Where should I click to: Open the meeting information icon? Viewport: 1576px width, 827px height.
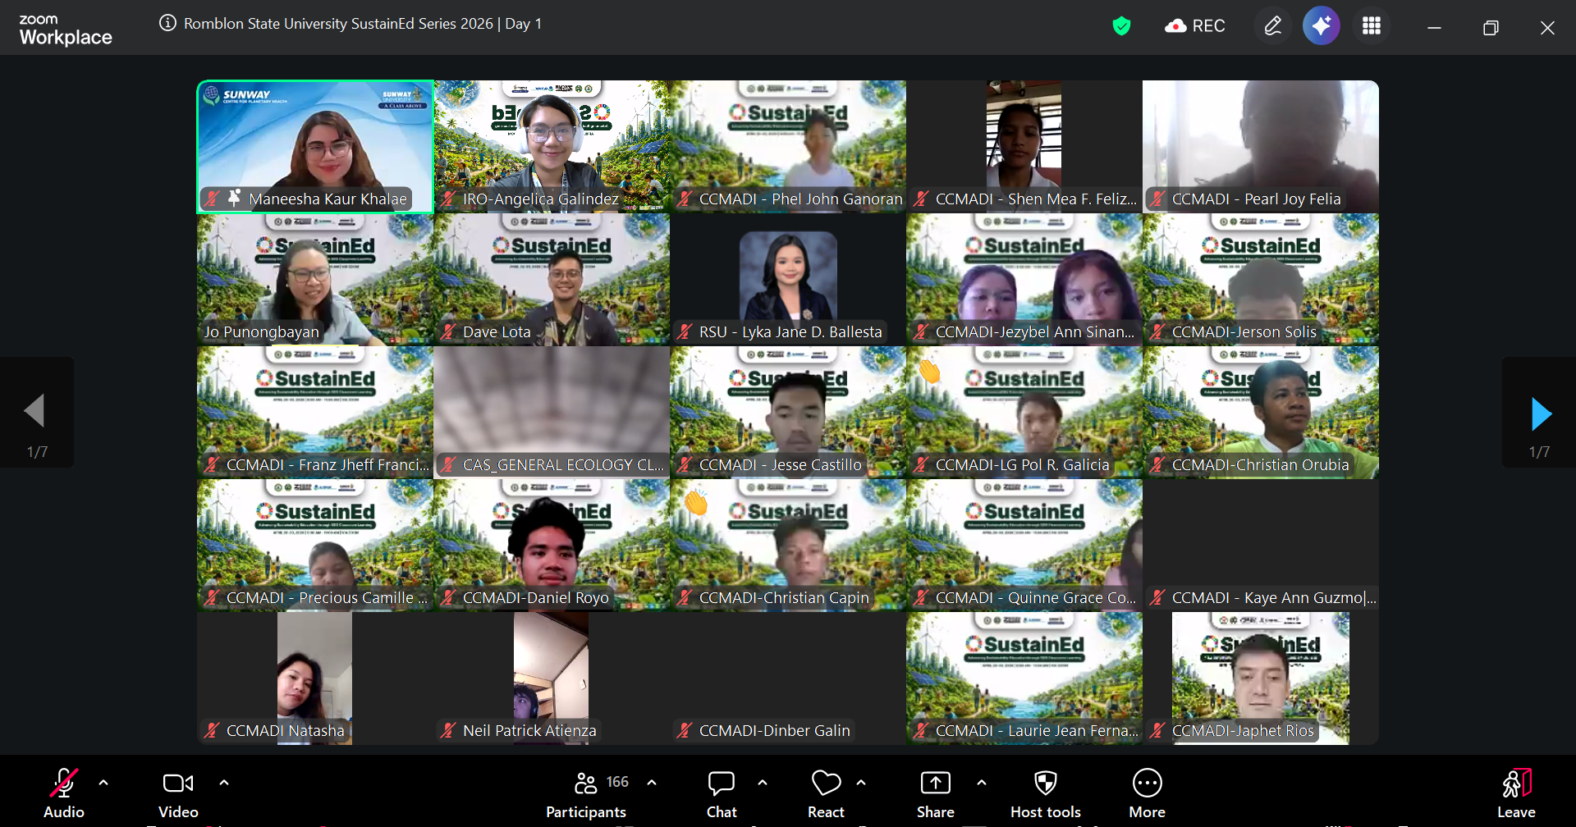tap(167, 23)
